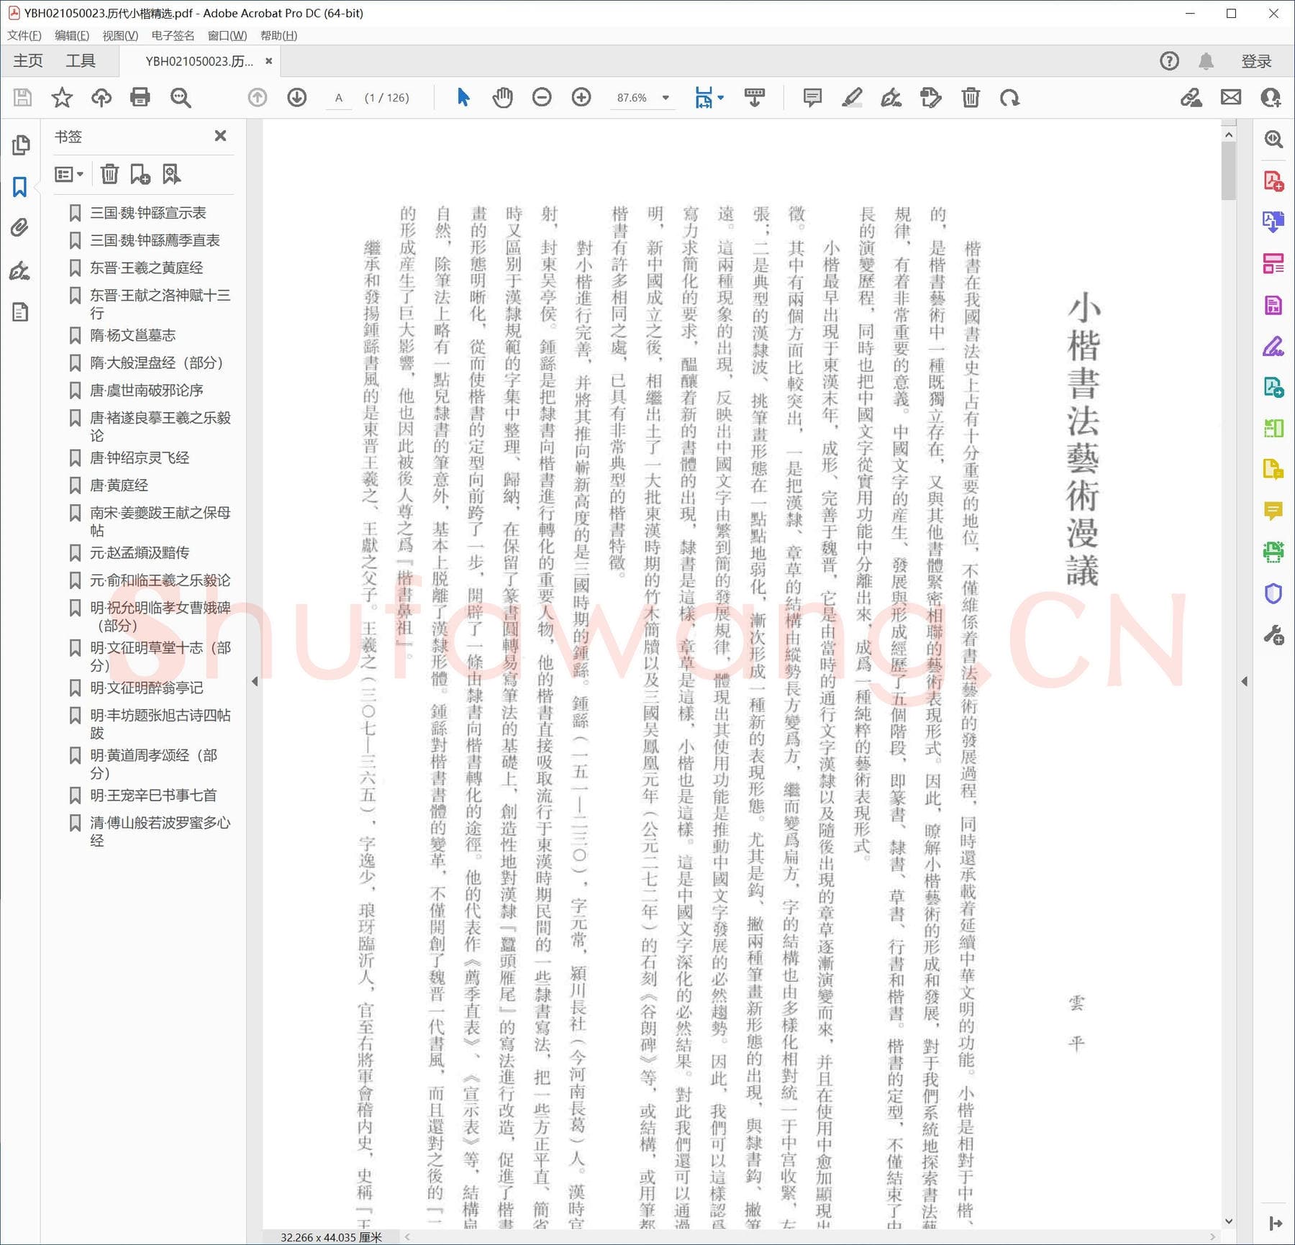The width and height of the screenshot is (1295, 1245).
Task: Open the 帮助 menu
Action: click(x=279, y=35)
